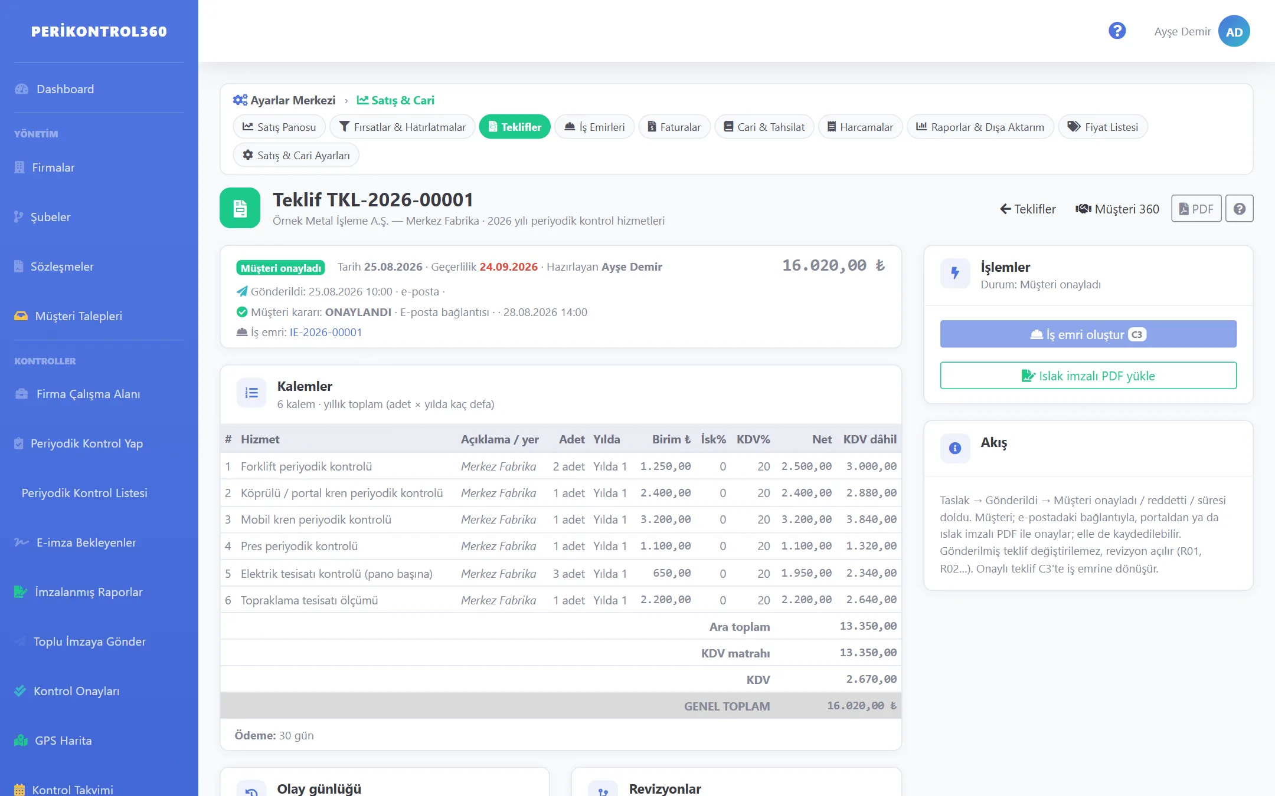1275x796 pixels.
Task: Open the Cari & Tahsilat tab
Action: [764, 127]
